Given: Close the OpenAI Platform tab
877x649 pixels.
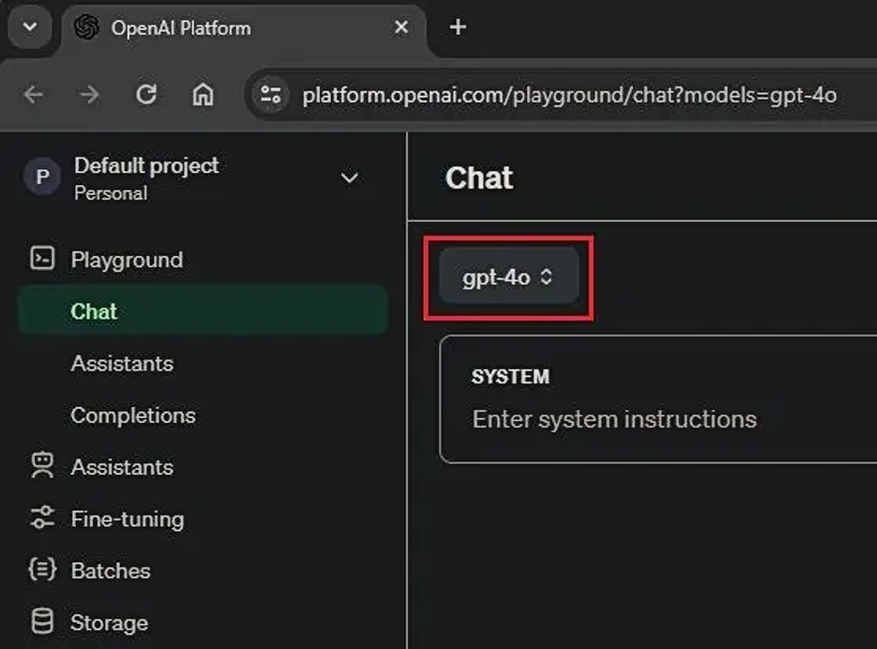Looking at the screenshot, I should point(402,27).
